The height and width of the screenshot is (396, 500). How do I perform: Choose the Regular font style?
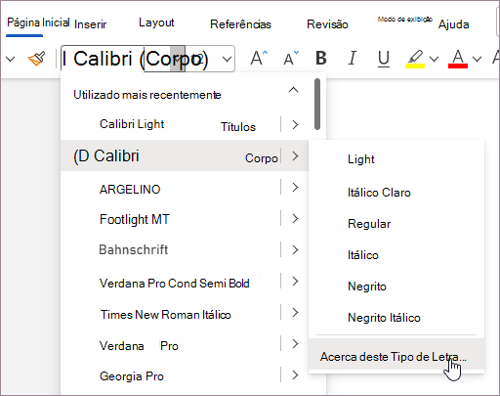click(x=396, y=224)
